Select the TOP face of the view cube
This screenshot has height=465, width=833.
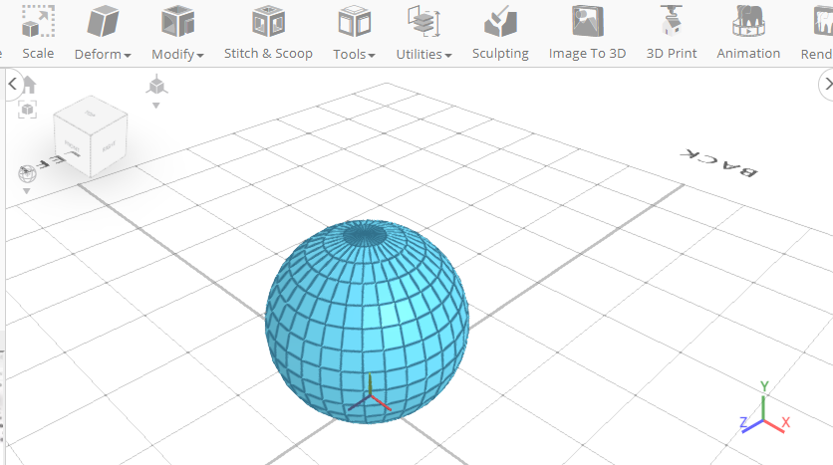(91, 114)
